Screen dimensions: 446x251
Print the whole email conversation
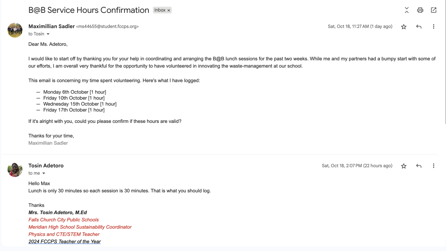[x=420, y=10]
